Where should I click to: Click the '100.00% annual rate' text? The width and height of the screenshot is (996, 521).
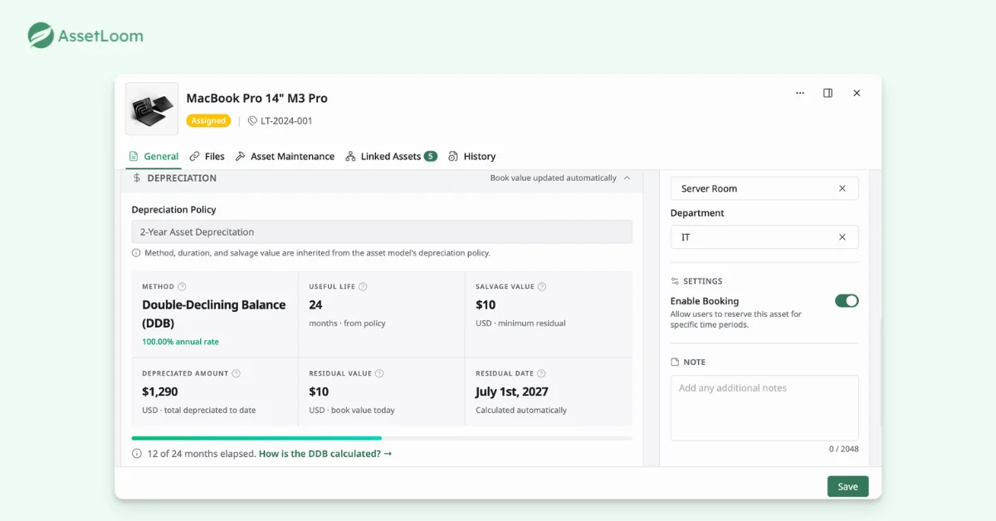(180, 342)
